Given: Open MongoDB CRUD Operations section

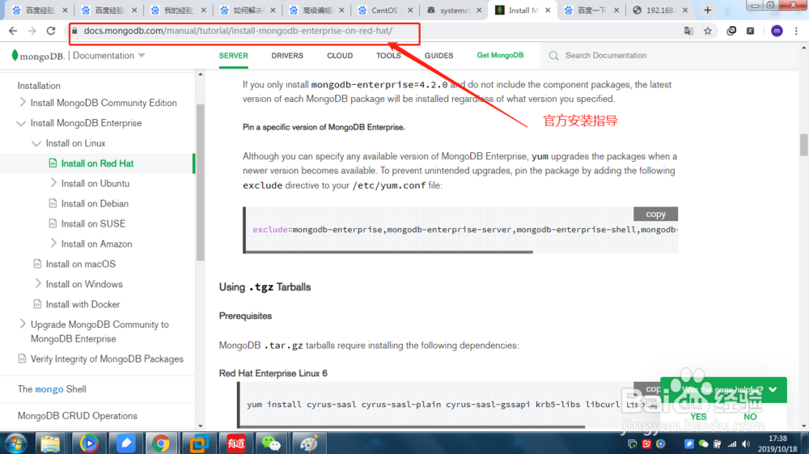Looking at the screenshot, I should click(x=78, y=416).
